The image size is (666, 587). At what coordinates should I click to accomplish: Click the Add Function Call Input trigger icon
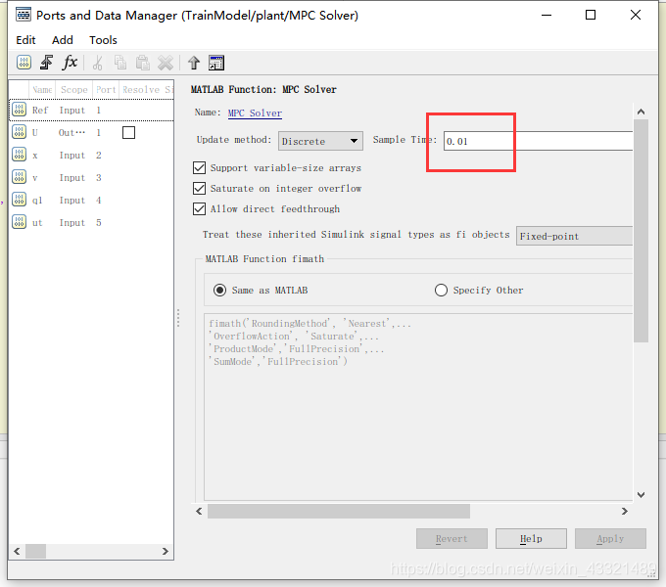pyautogui.click(x=46, y=63)
